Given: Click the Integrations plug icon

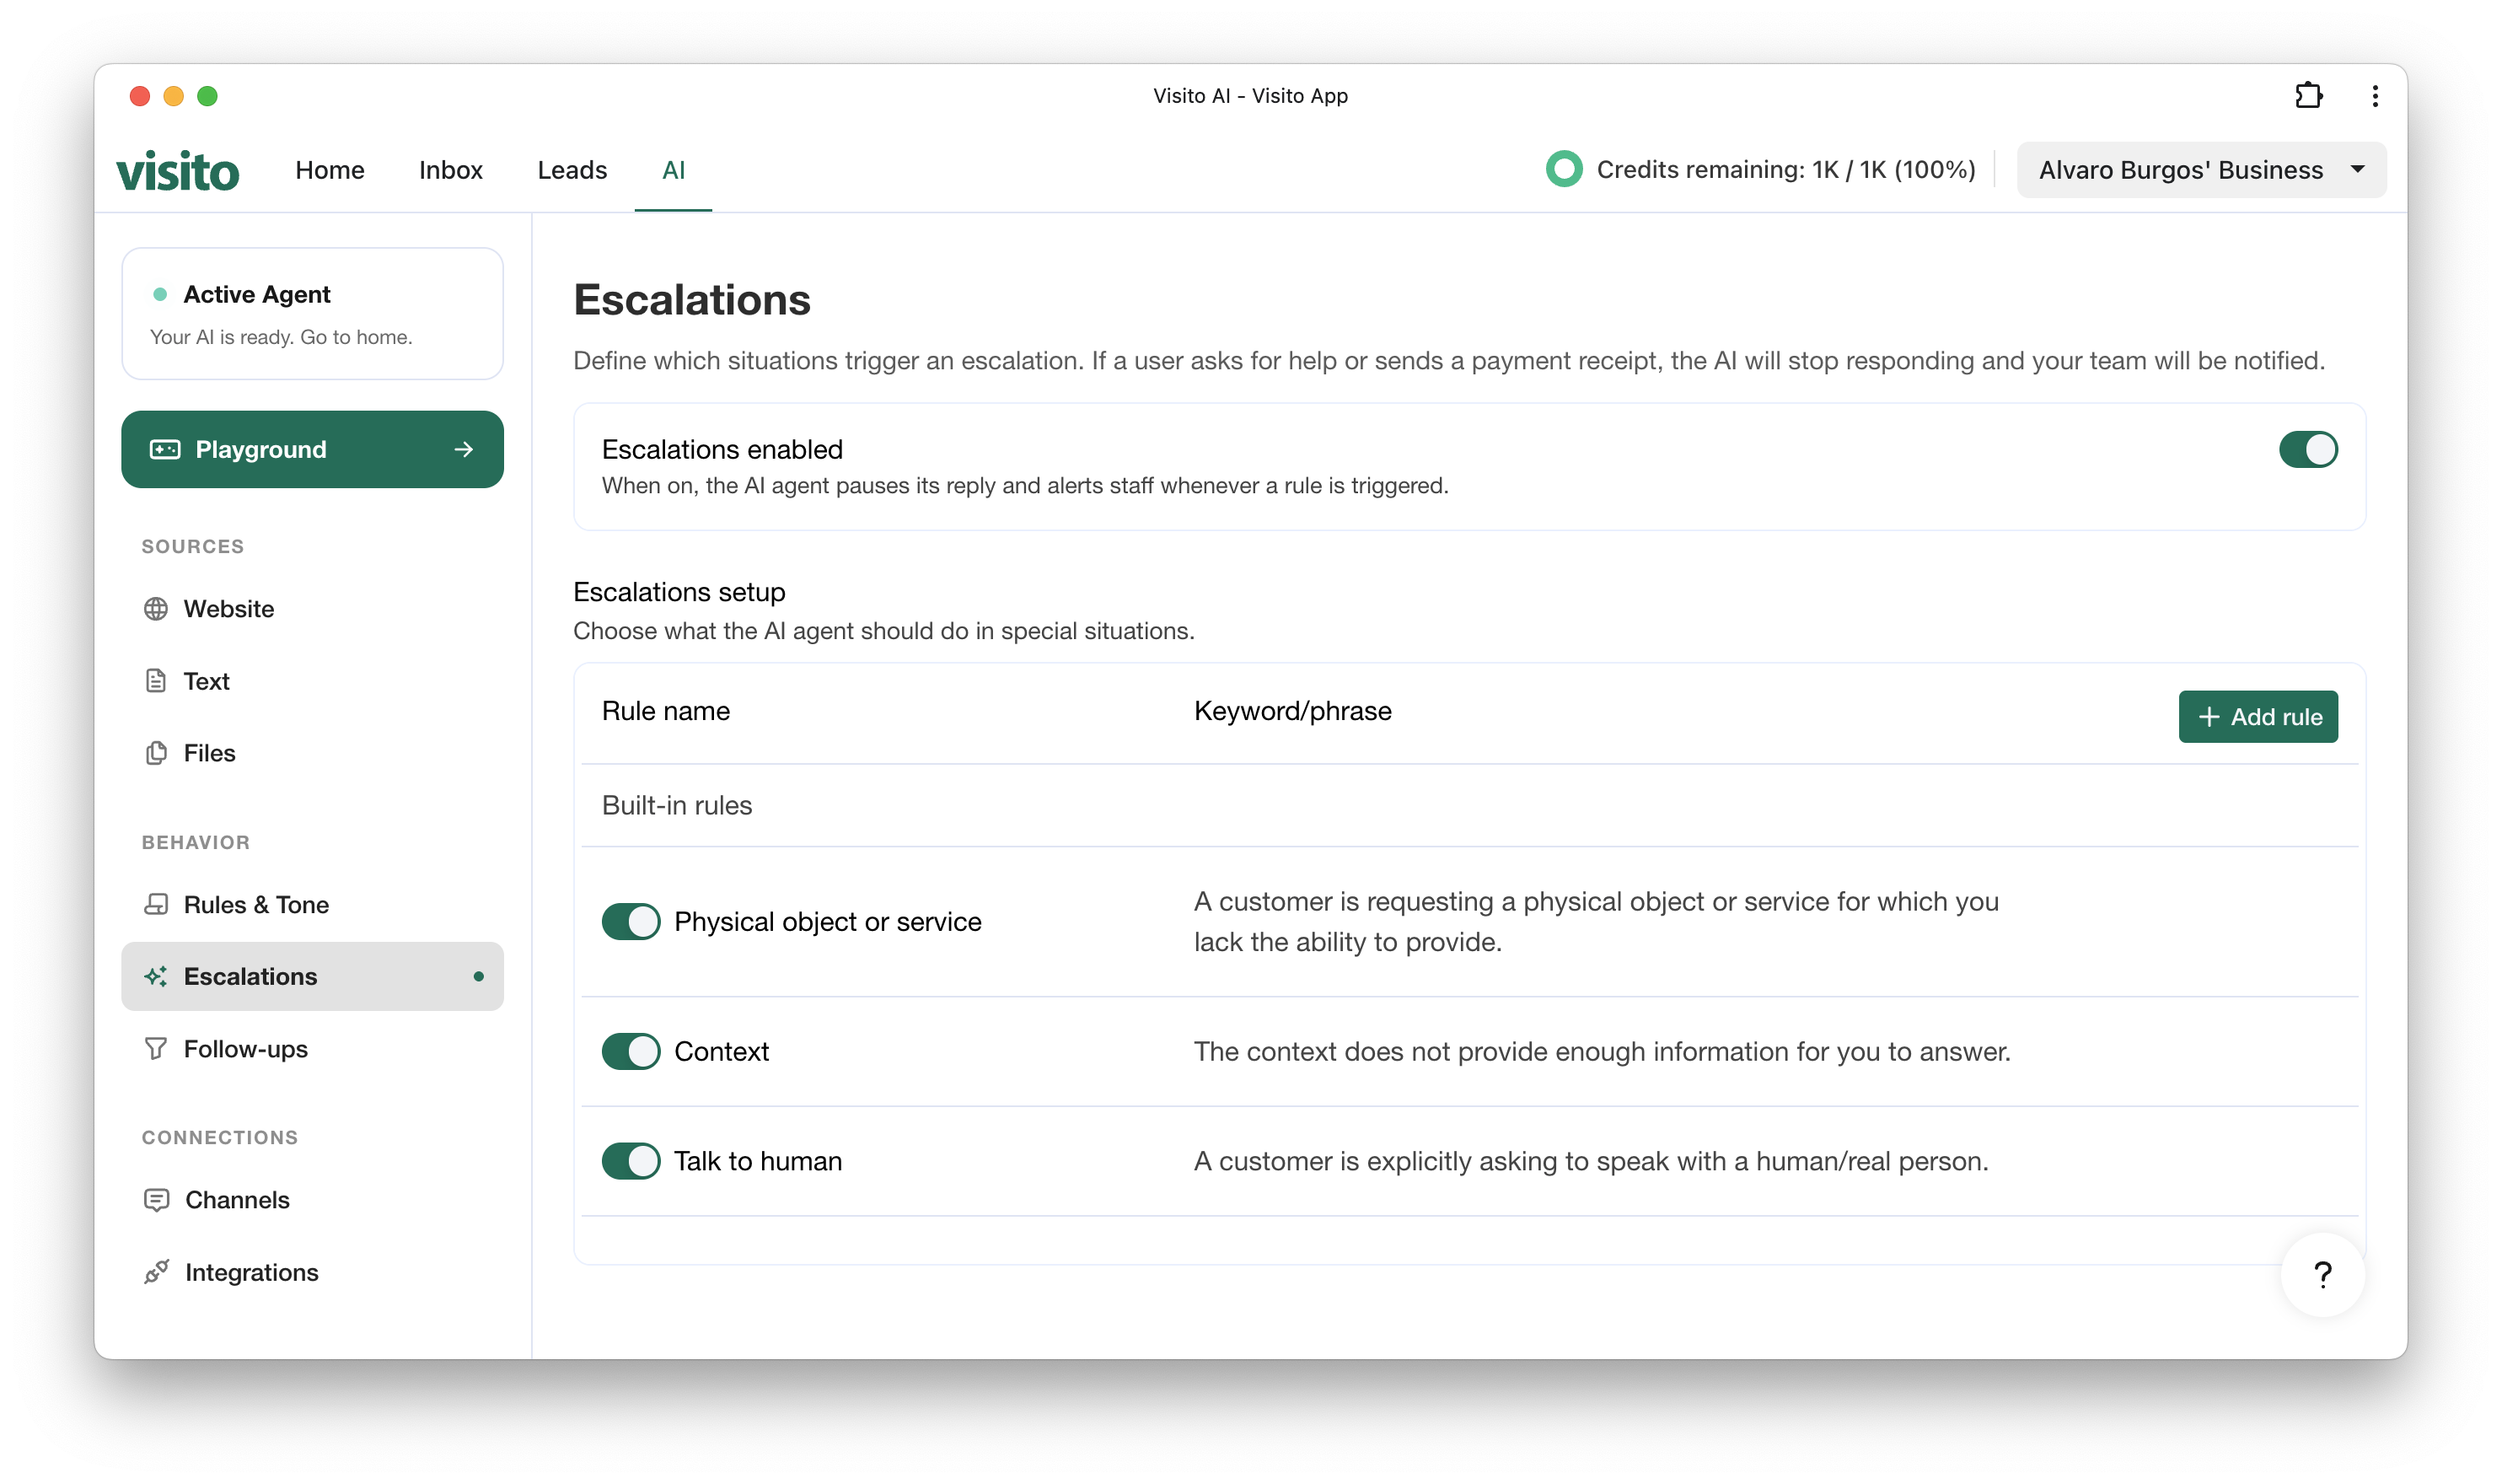Looking at the screenshot, I should pos(157,1271).
